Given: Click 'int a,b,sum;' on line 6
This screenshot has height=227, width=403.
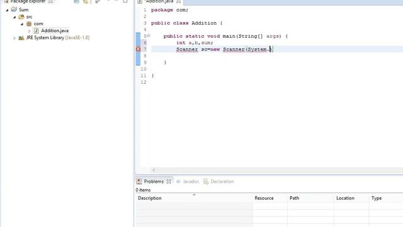Looking at the screenshot, I should click(195, 43).
